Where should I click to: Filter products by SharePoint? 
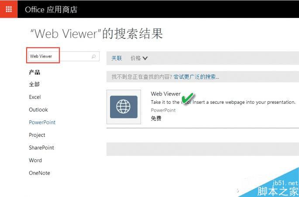[41, 147]
